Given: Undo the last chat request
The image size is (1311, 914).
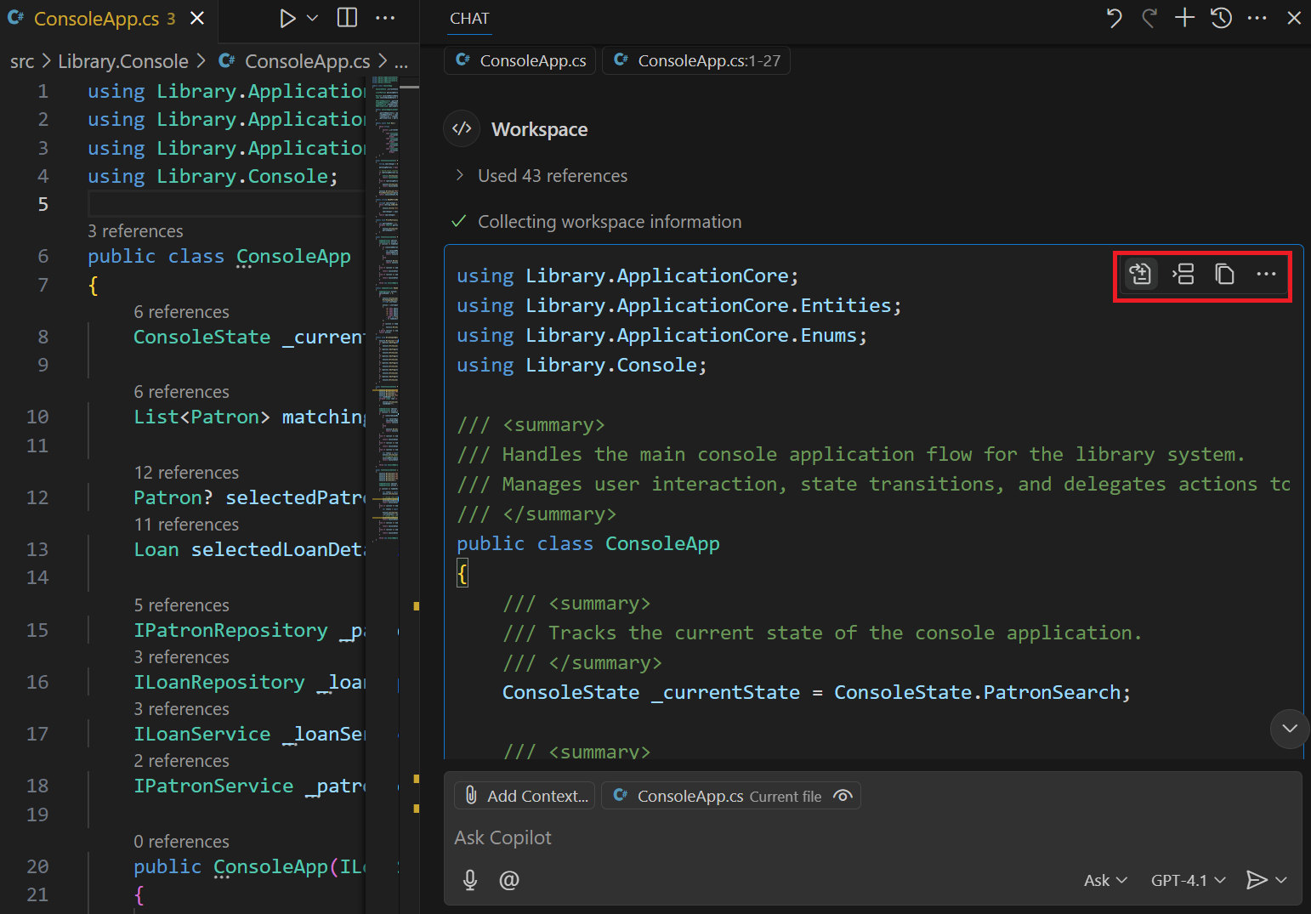Looking at the screenshot, I should 1114,17.
